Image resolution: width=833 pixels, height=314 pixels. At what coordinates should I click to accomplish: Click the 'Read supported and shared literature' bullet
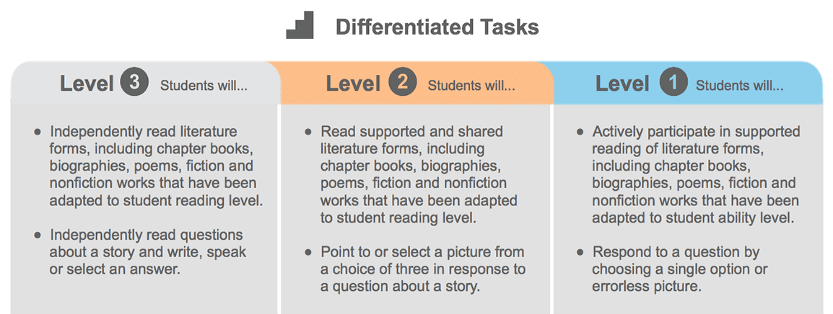pos(411,174)
